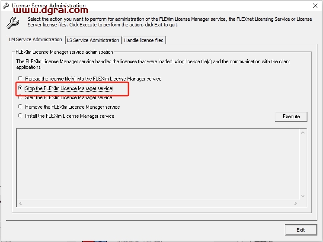The height and width of the screenshot is (242, 323).
Task: Close the License Server Administration window
Action: click(x=315, y=6)
